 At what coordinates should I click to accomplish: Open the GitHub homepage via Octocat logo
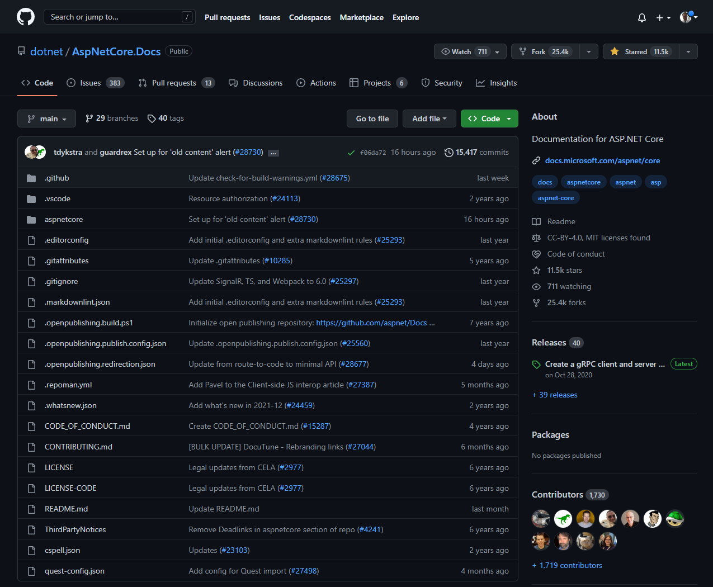pos(26,17)
